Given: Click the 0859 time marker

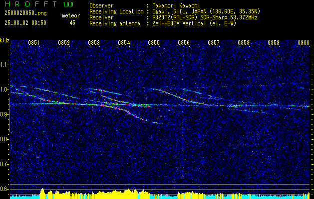Looking at the screenshot, I should [274, 43].
